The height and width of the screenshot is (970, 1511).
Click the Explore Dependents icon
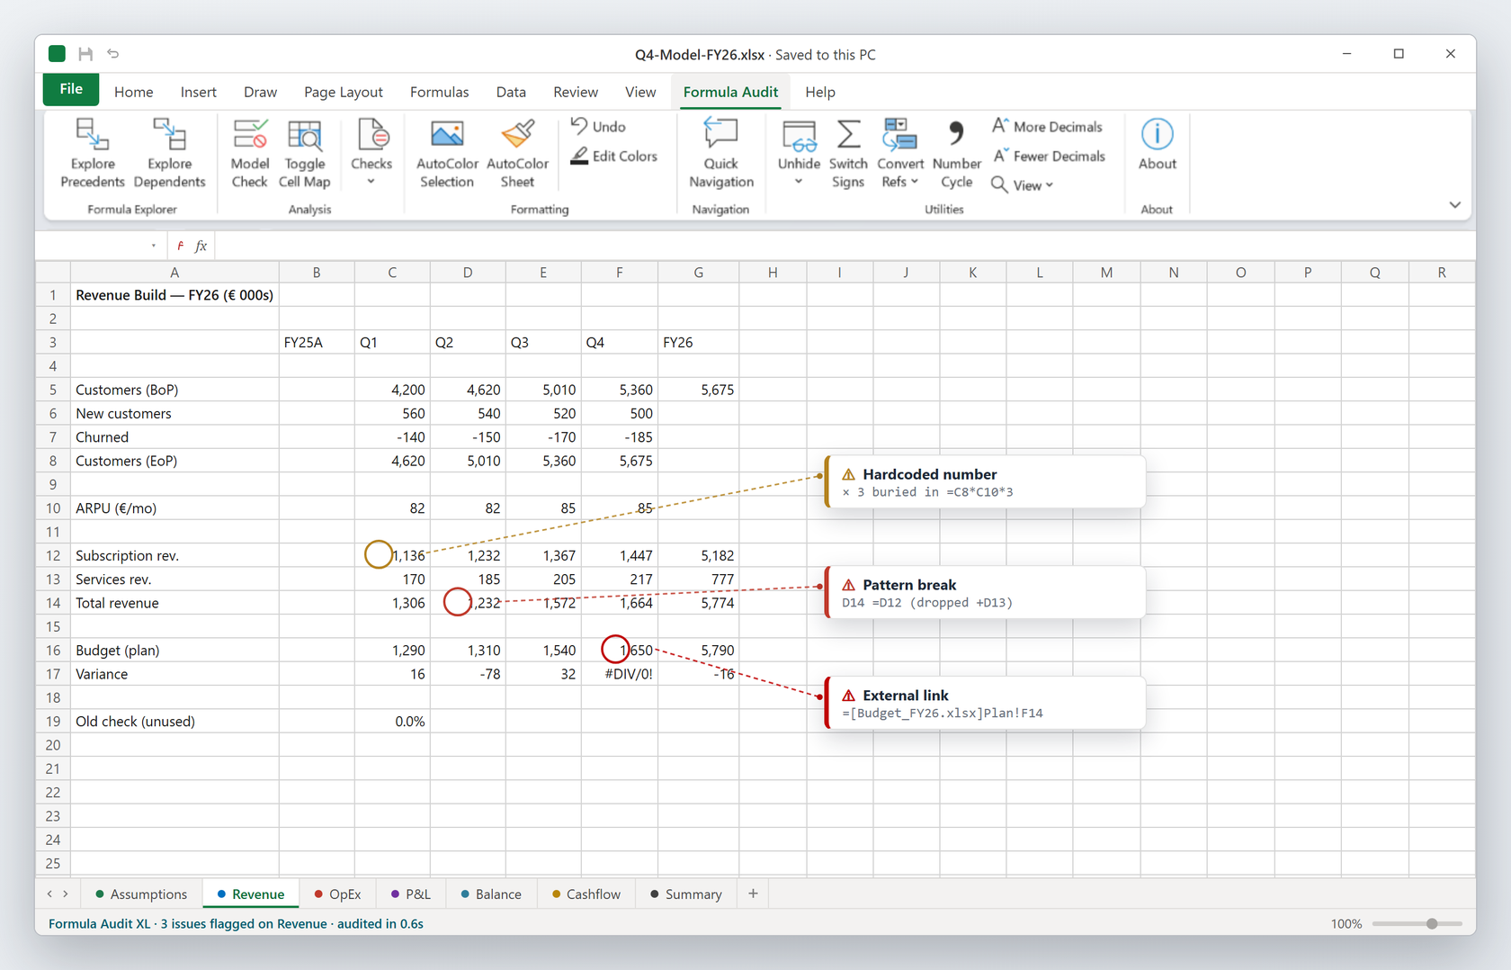tap(169, 153)
